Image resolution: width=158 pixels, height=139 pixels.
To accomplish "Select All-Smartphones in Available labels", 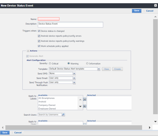I will 46,98.
